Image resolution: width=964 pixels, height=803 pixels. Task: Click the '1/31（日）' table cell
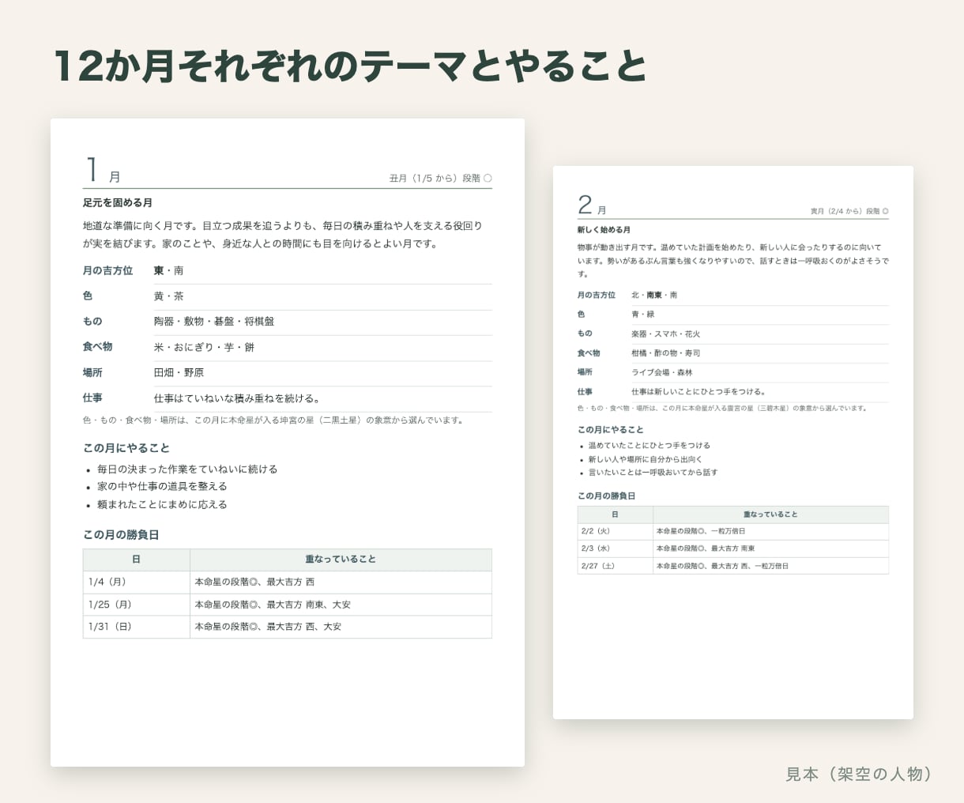137,627
